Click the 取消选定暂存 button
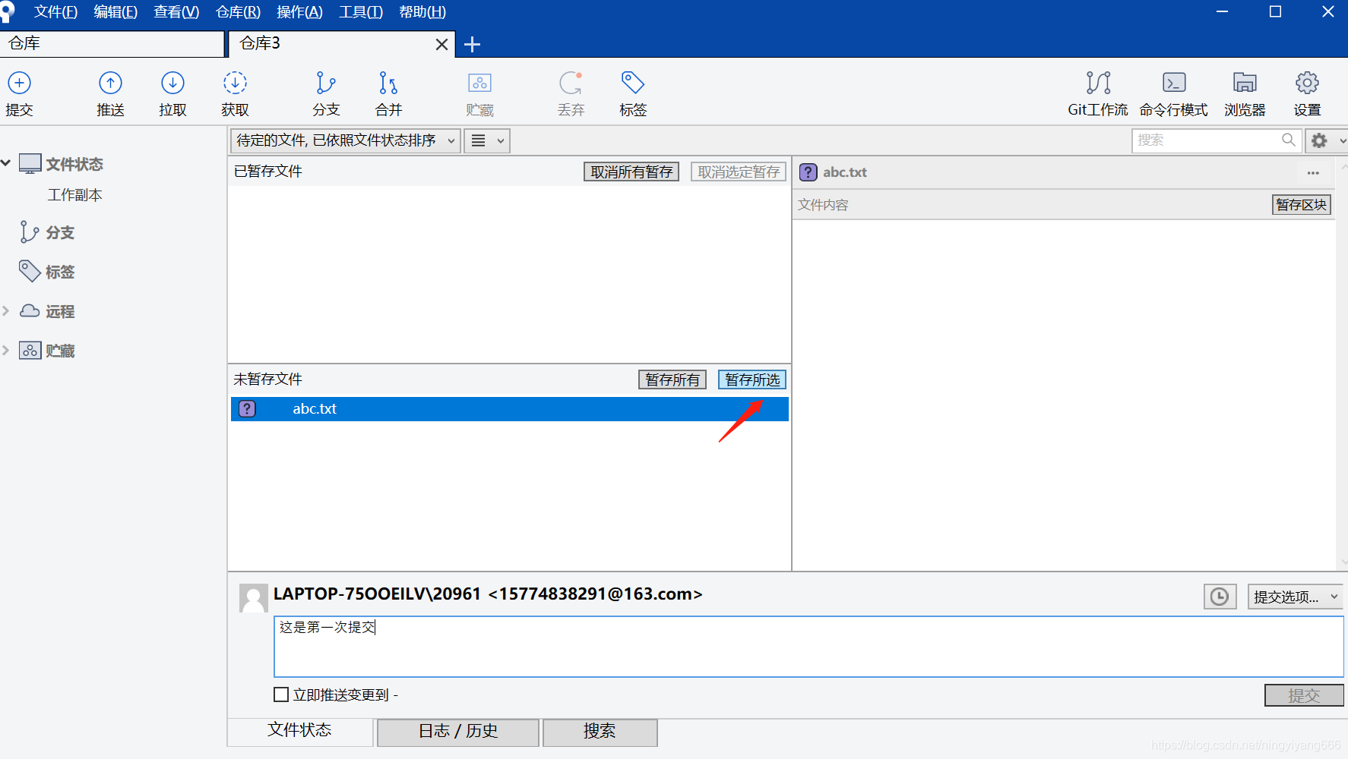The image size is (1348, 759). pos(739,172)
